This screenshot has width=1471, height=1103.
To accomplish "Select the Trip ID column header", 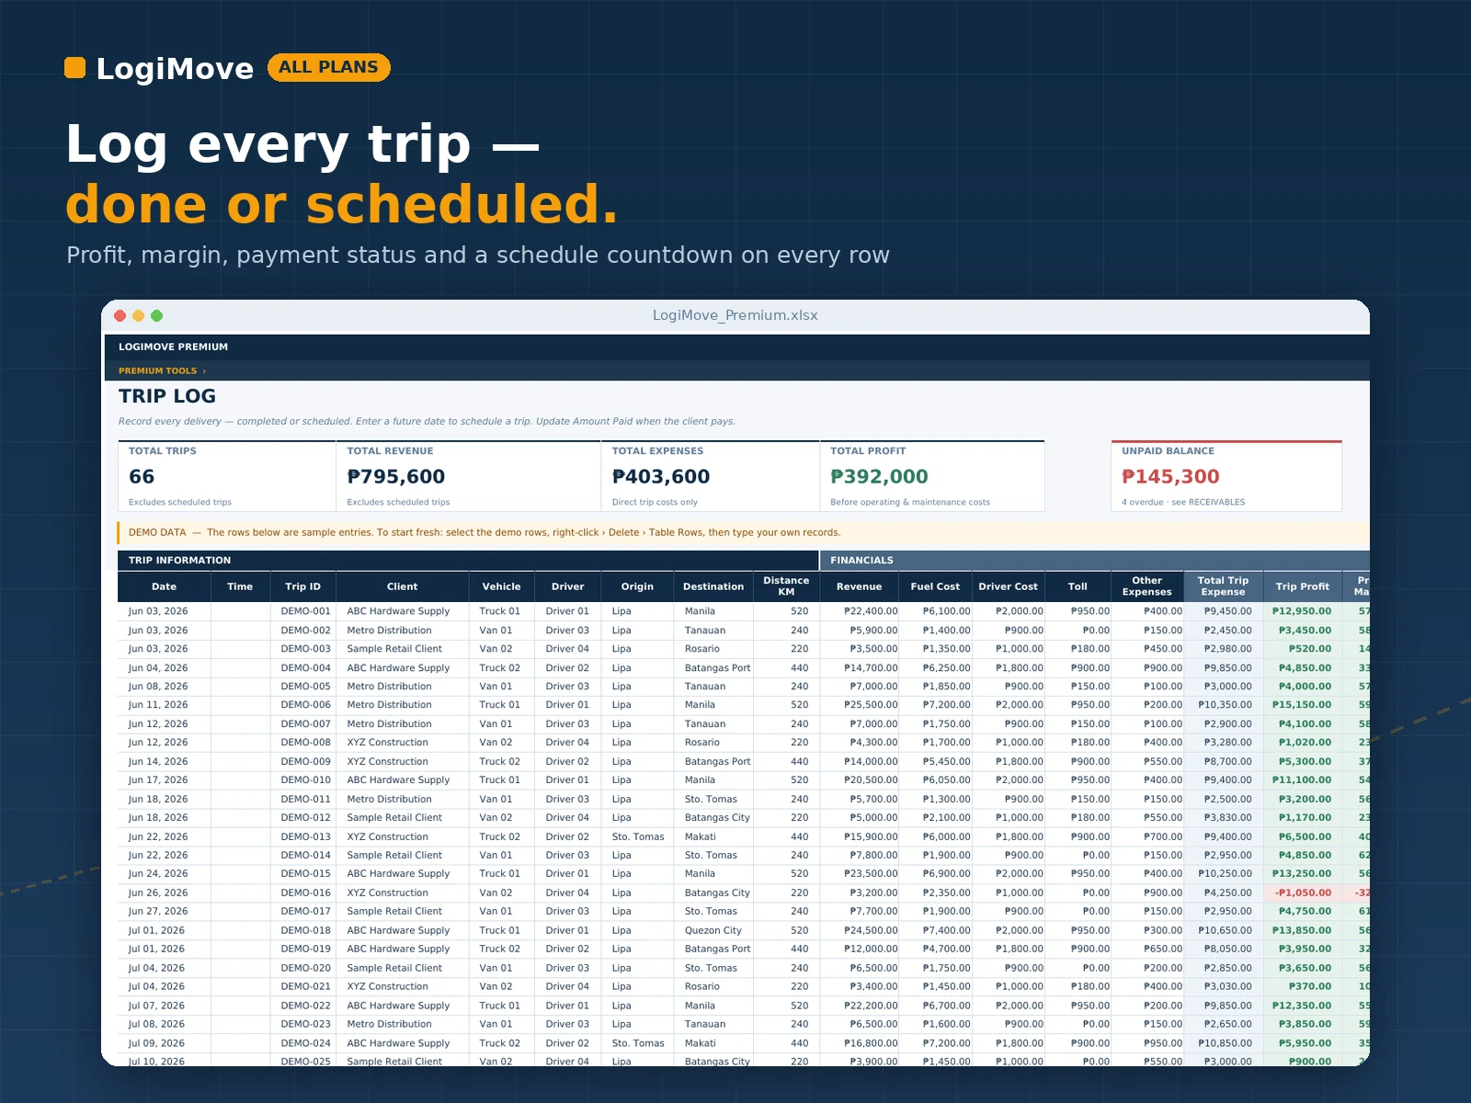I will click(x=302, y=586).
